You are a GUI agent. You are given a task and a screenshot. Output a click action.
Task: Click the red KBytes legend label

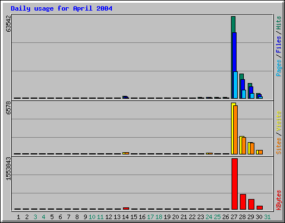click(279, 200)
